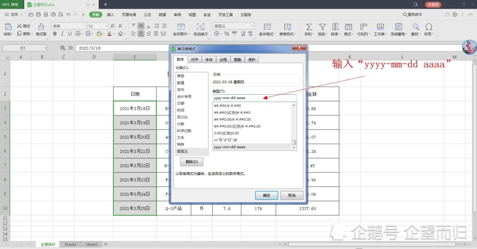The width and height of the screenshot is (477, 249).
Task: Click the 删除(D) button
Action: pos(192,162)
